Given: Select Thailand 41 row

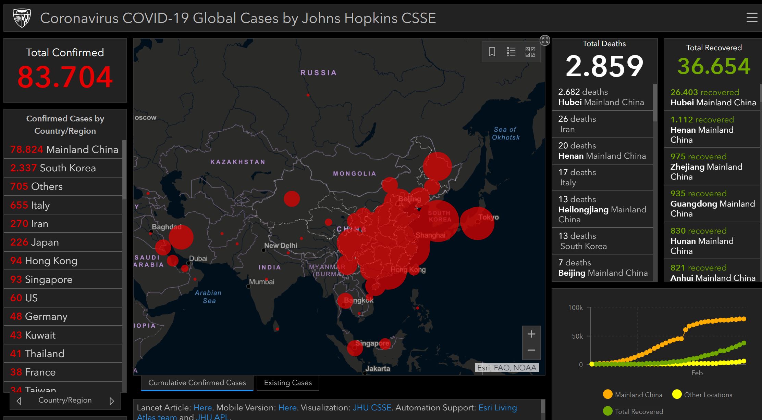Looking at the screenshot, I should (x=63, y=354).
